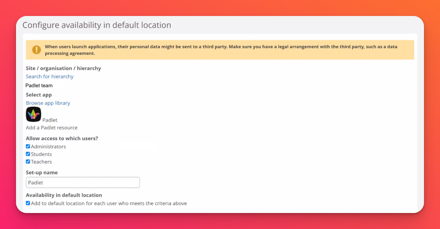
Task: Click the personal data warning message text
Action: pyautogui.click(x=221, y=50)
